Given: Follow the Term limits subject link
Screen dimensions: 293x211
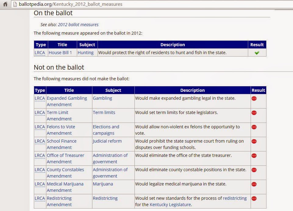Looking at the screenshot, I should click(104, 112).
